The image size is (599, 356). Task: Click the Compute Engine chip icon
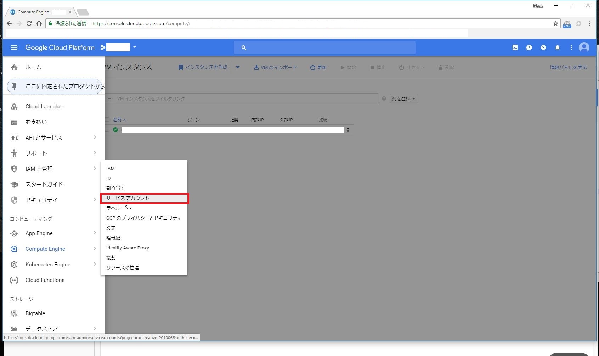coord(14,249)
